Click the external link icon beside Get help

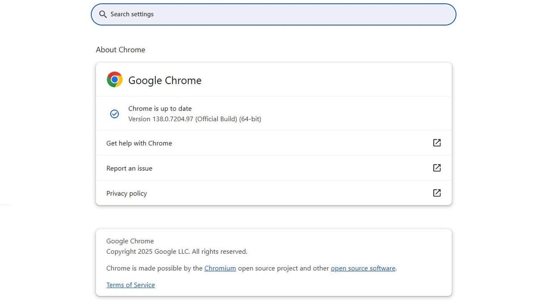tap(436, 143)
